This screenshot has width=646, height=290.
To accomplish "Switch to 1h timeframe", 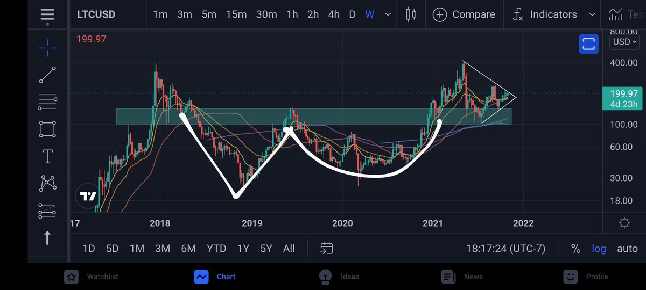I will pyautogui.click(x=292, y=15).
